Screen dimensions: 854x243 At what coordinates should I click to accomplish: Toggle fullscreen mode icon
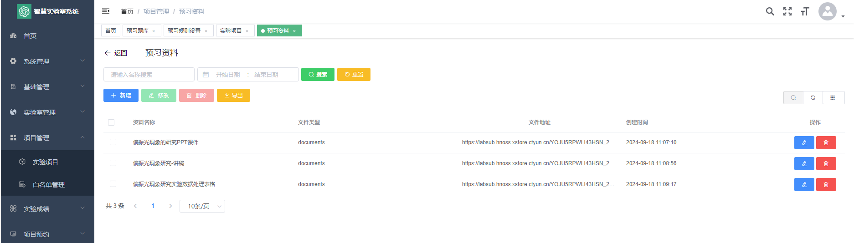[x=787, y=11]
